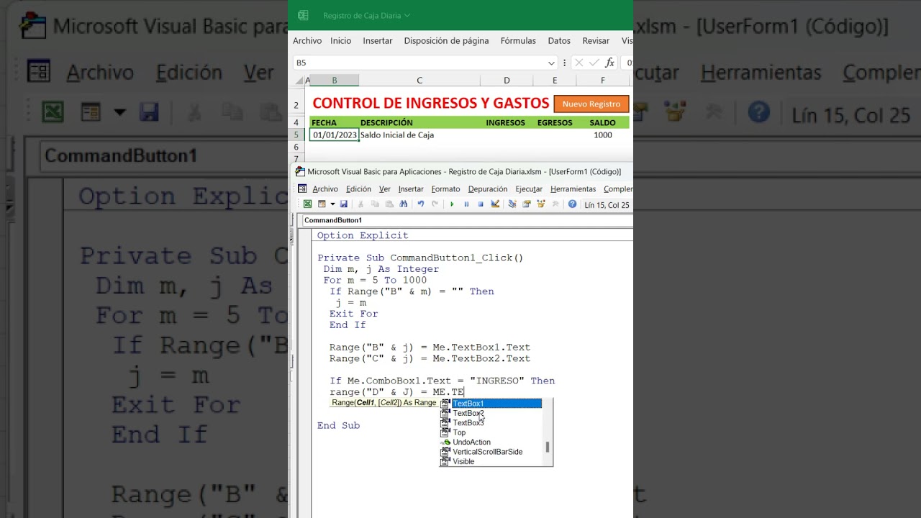
Task: Click the Find binoculars icon in VBA toolbar
Action: click(404, 204)
